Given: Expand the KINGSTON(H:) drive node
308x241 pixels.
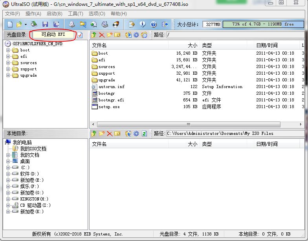Looking at the screenshot, I should tap(8, 199).
